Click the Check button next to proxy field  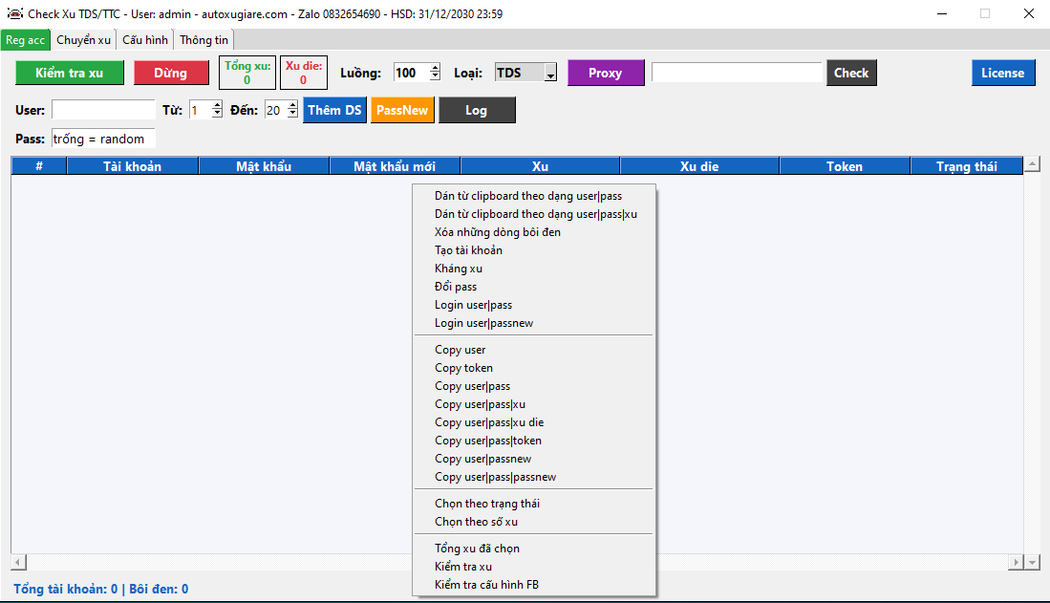tap(850, 74)
